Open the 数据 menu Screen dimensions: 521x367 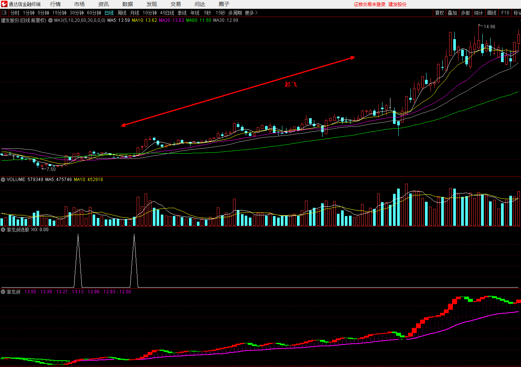tap(128, 4)
